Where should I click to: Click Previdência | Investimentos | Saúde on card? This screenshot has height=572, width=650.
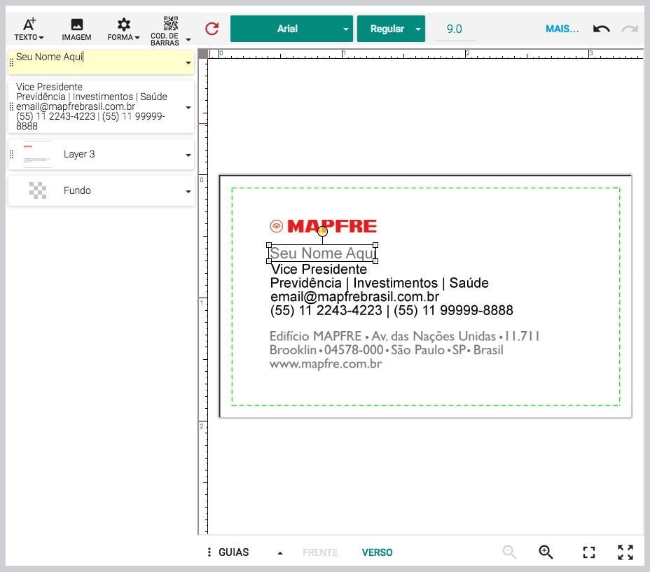pos(380,283)
